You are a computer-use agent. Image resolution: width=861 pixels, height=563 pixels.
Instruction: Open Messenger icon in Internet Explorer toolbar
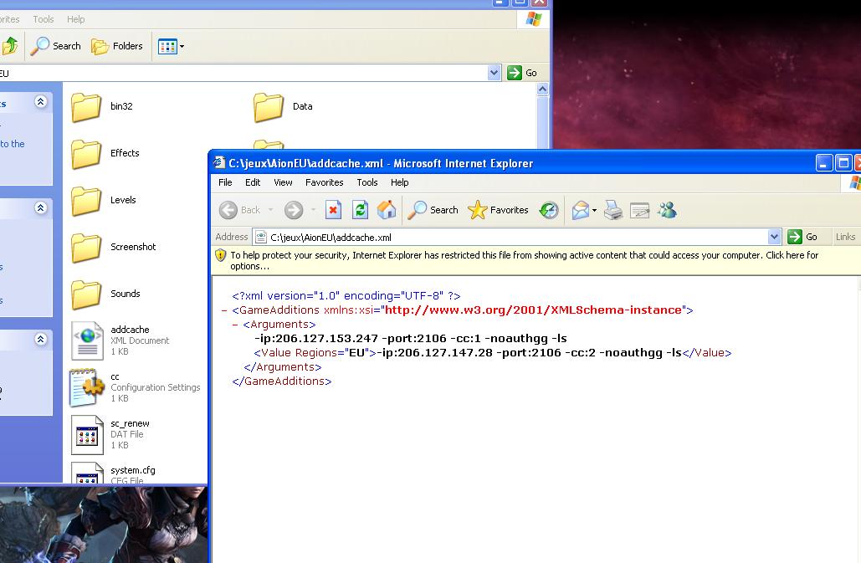pyautogui.click(x=667, y=210)
